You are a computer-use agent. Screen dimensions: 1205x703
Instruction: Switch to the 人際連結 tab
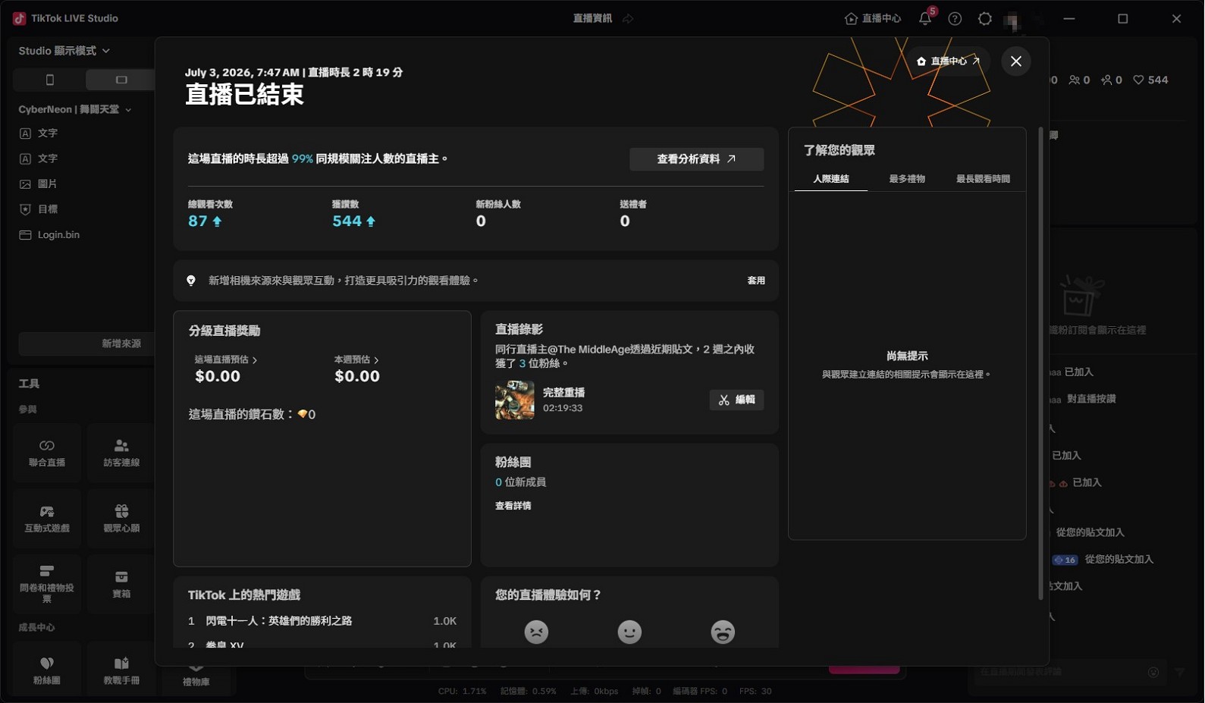831,179
